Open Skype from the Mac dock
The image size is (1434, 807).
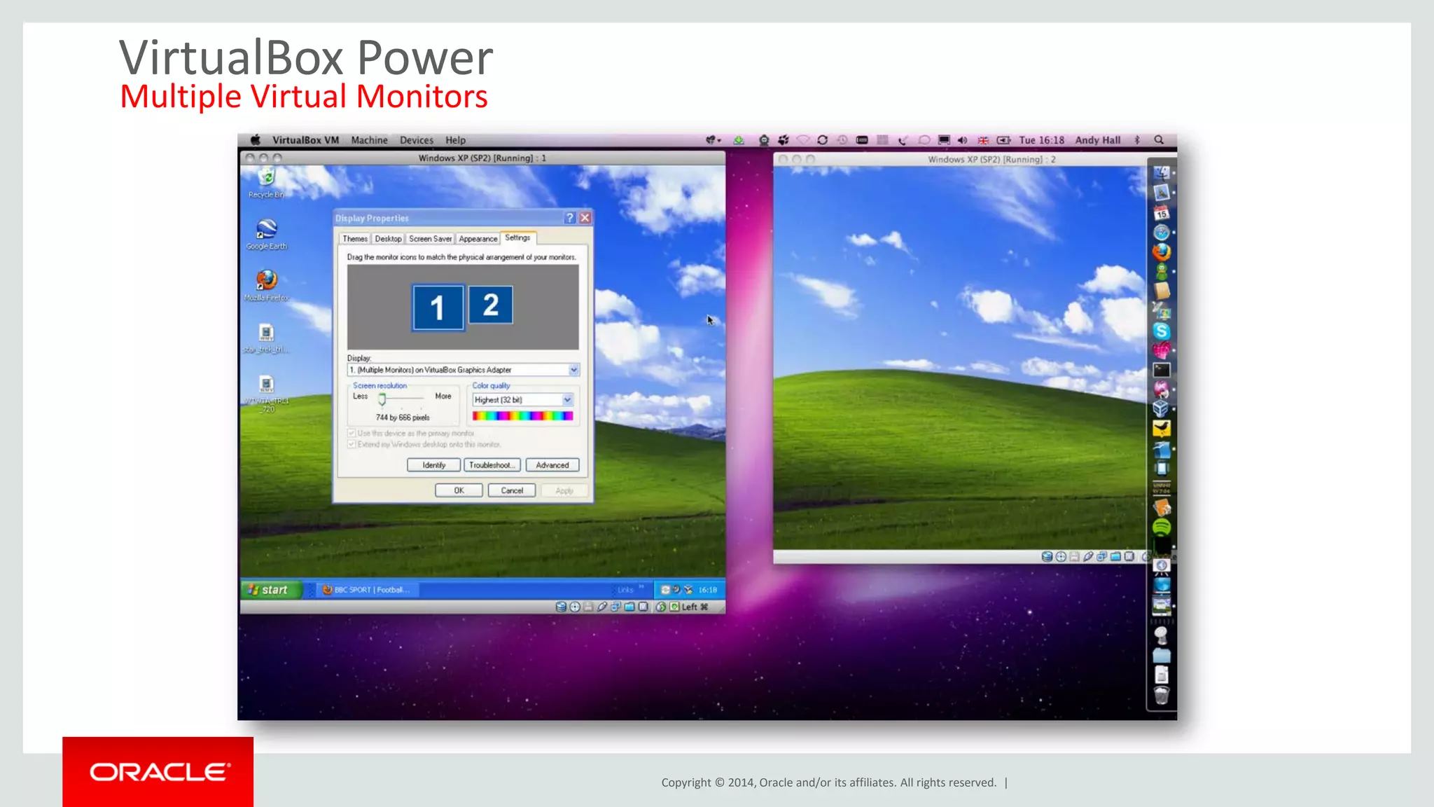1162,331
